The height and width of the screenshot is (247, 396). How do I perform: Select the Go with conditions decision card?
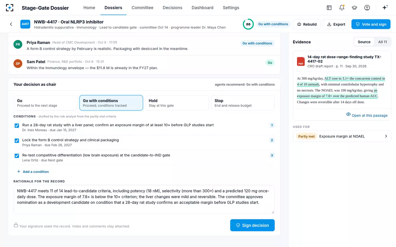pos(111,103)
